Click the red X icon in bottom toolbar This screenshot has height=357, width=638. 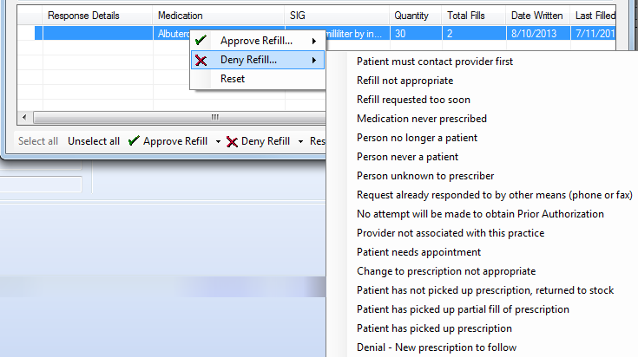(x=232, y=142)
